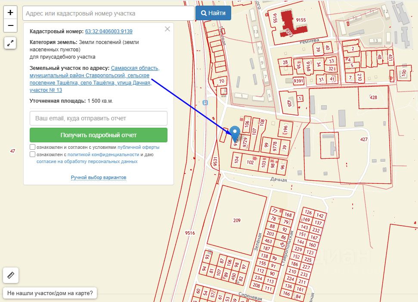Zoom in on the map
The width and height of the screenshot is (418, 302).
click(x=11, y=13)
